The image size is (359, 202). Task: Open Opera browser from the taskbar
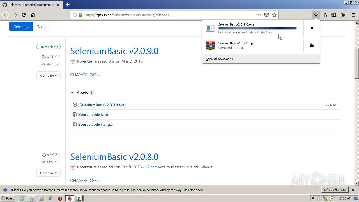click(60, 198)
